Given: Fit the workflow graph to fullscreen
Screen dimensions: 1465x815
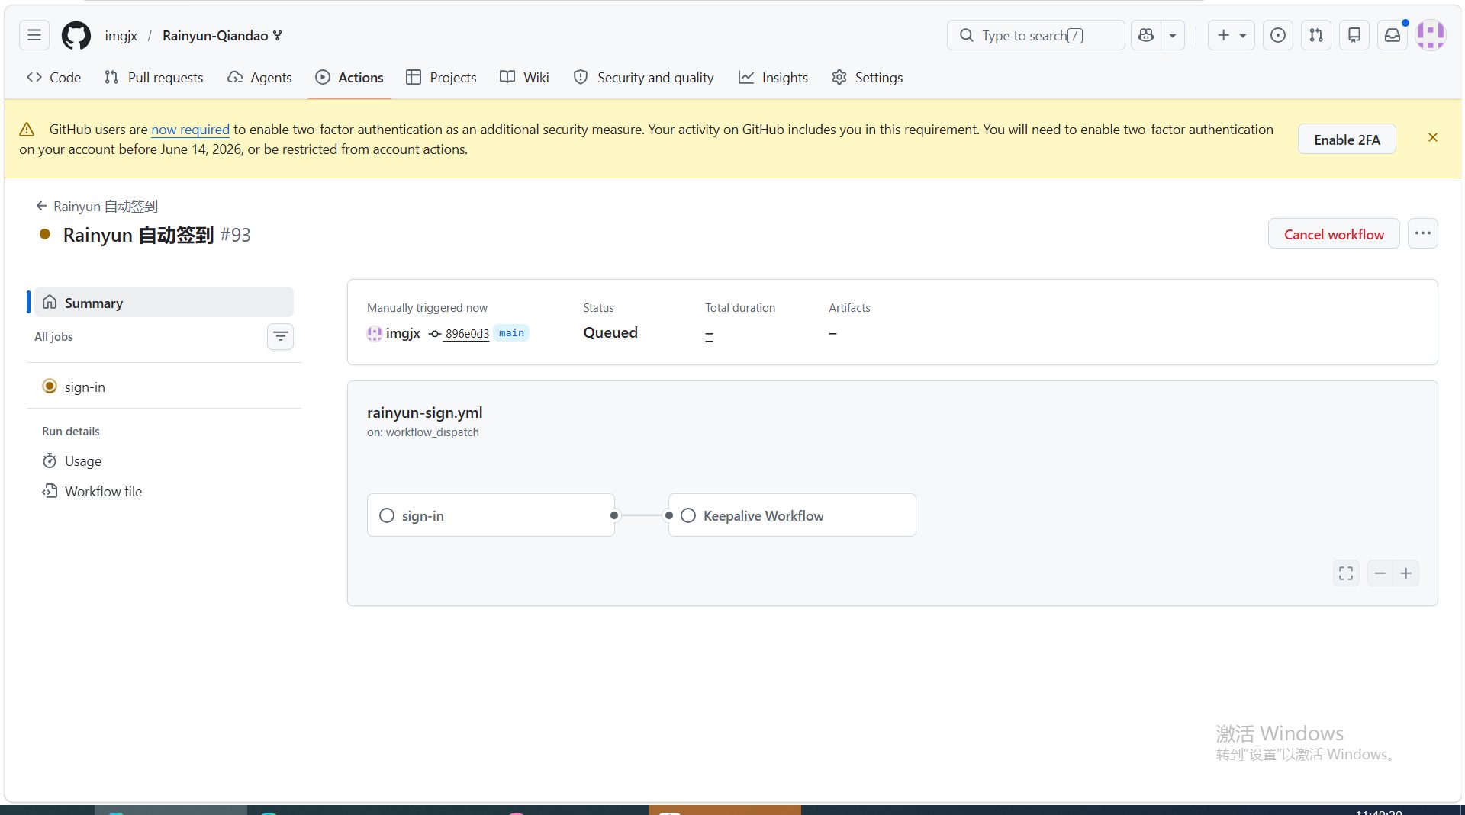Looking at the screenshot, I should click(x=1346, y=573).
